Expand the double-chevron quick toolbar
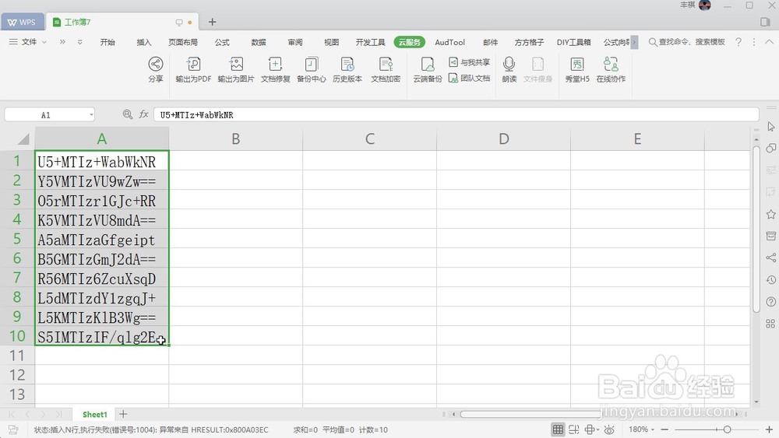 click(62, 42)
